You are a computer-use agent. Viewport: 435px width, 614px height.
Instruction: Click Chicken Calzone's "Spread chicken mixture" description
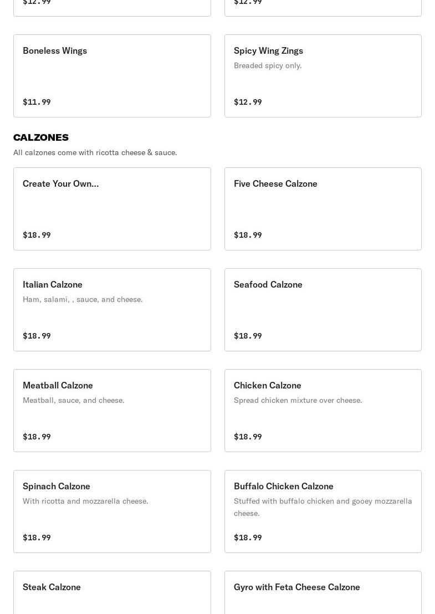point(298,400)
